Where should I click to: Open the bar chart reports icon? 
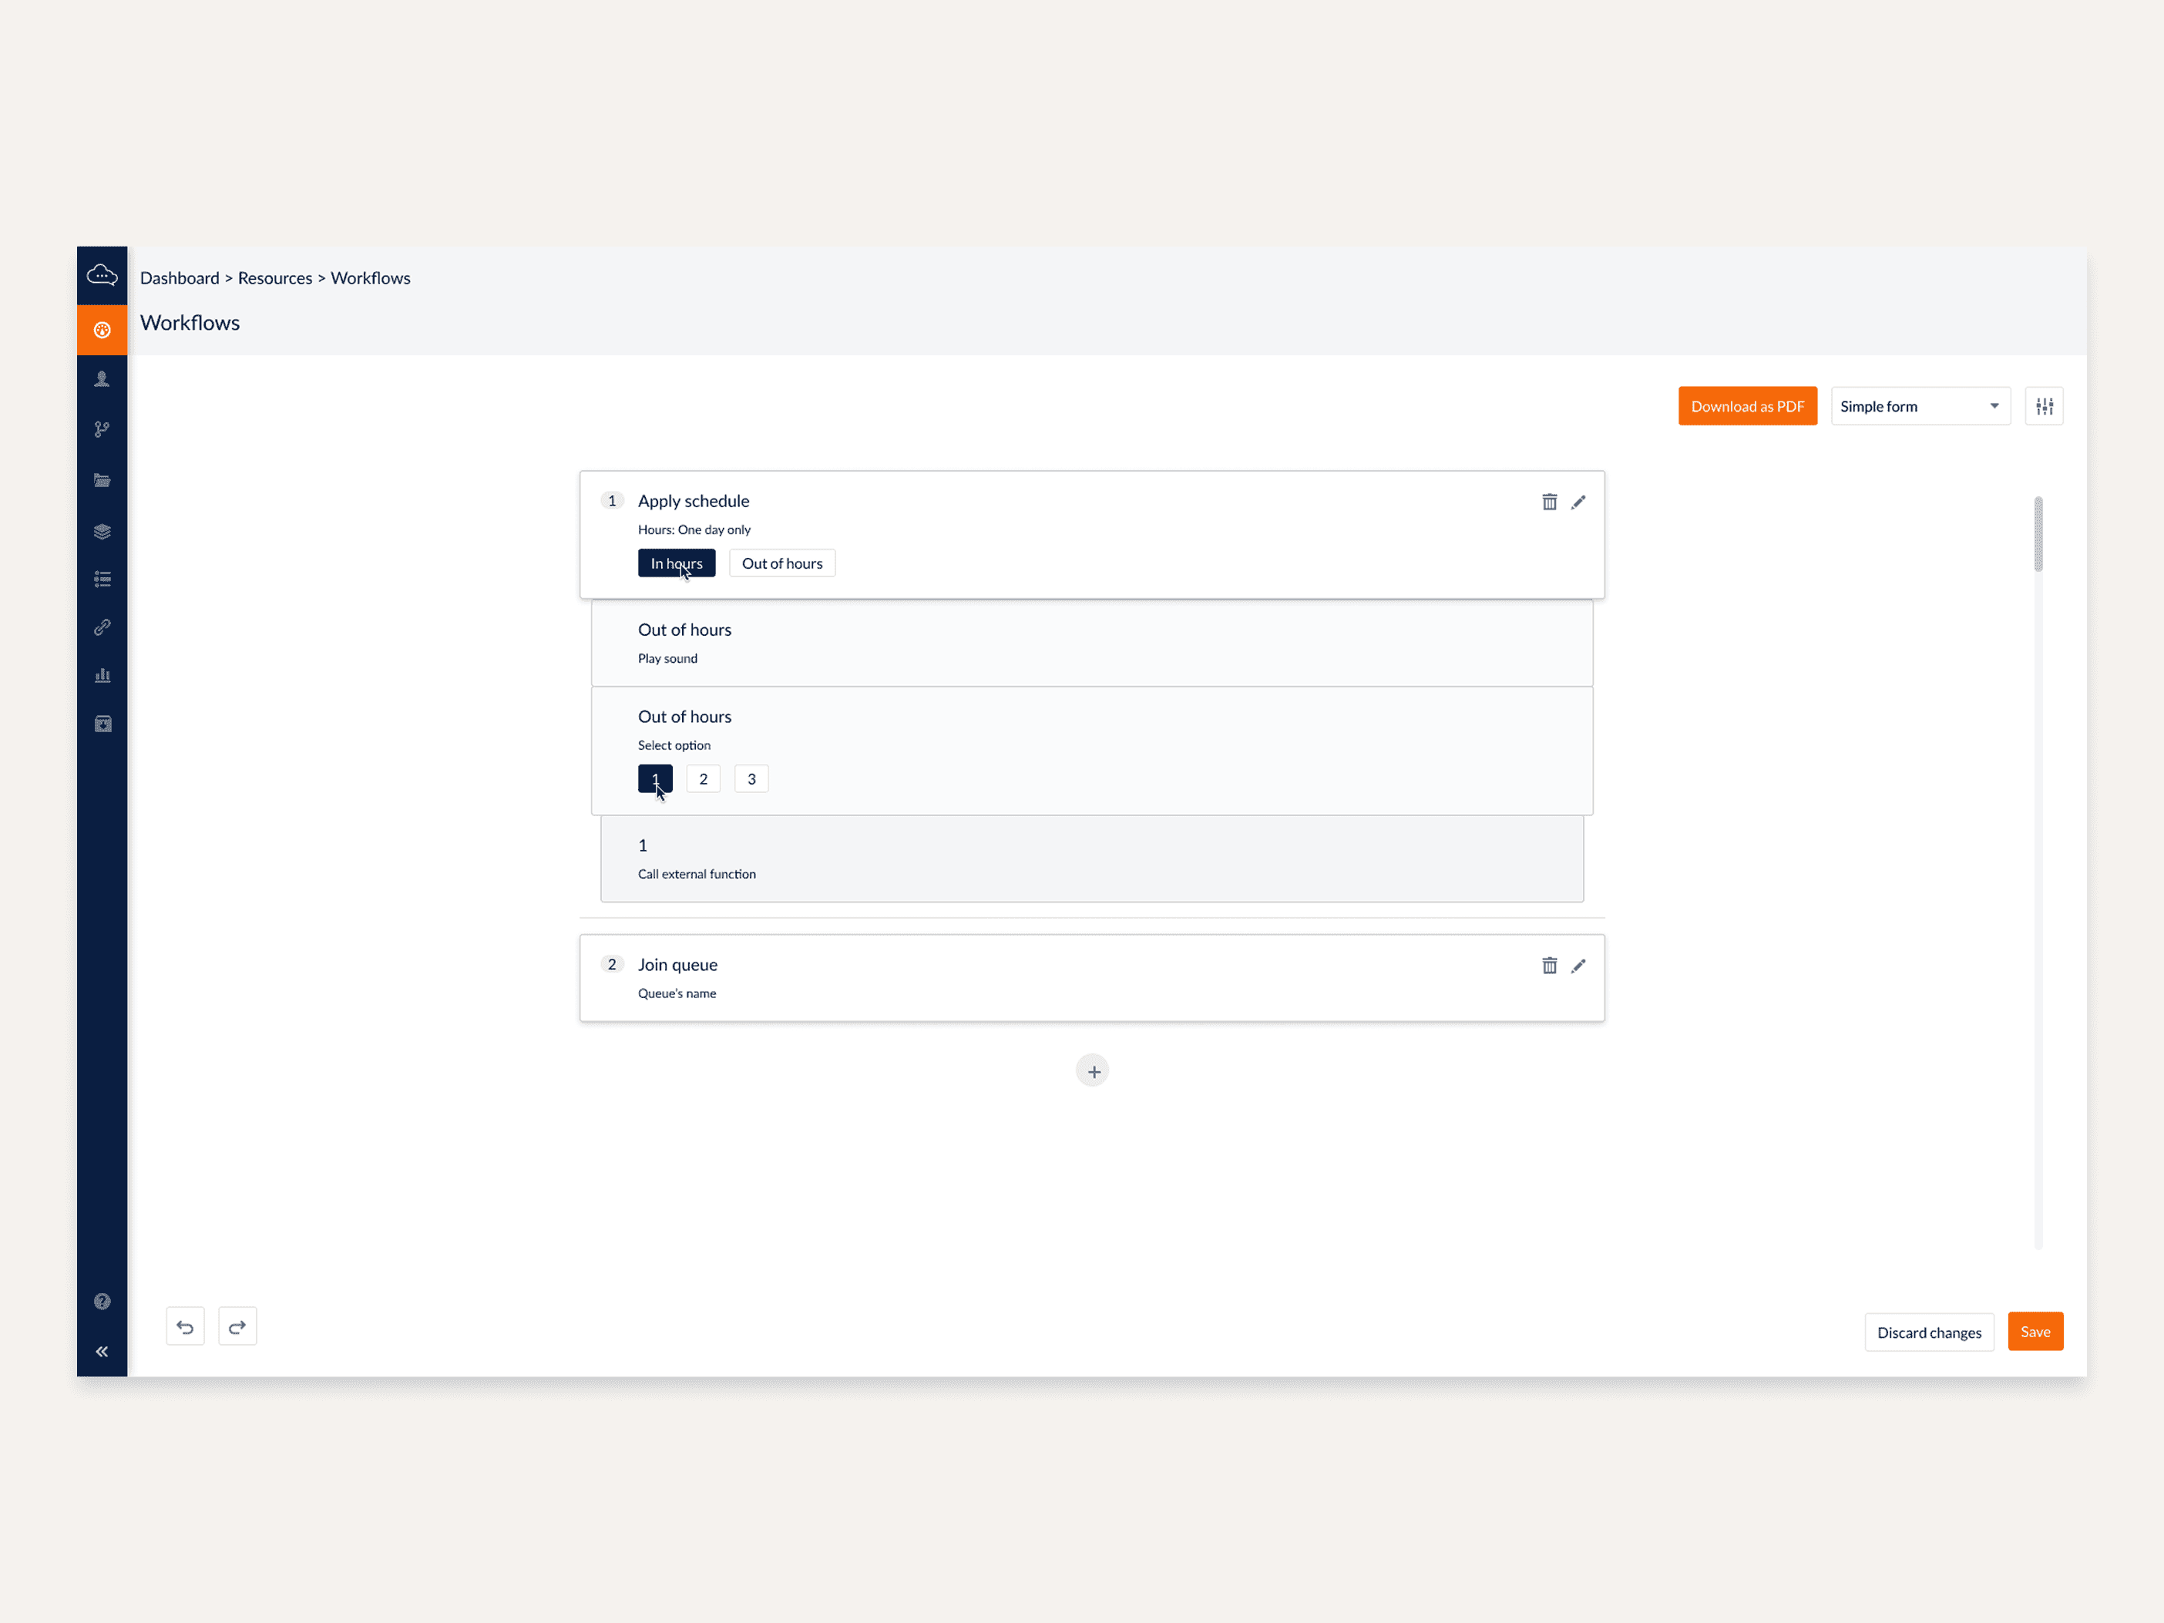[x=102, y=675]
